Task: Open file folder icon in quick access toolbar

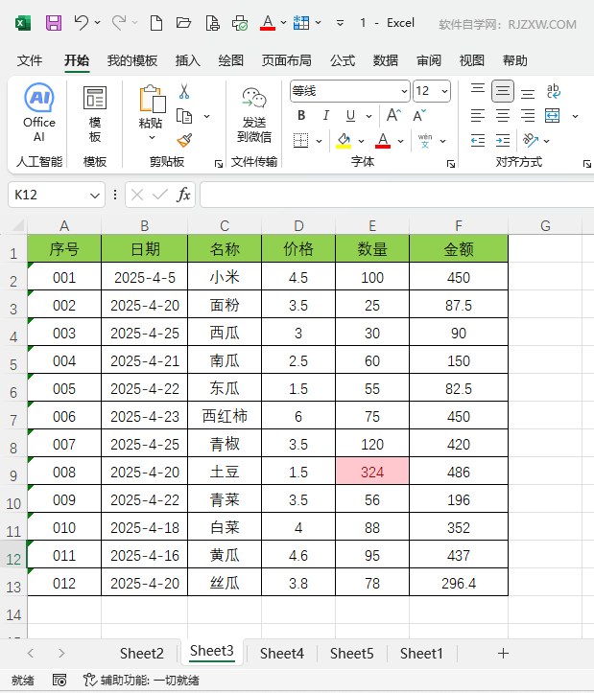Action: [x=183, y=23]
